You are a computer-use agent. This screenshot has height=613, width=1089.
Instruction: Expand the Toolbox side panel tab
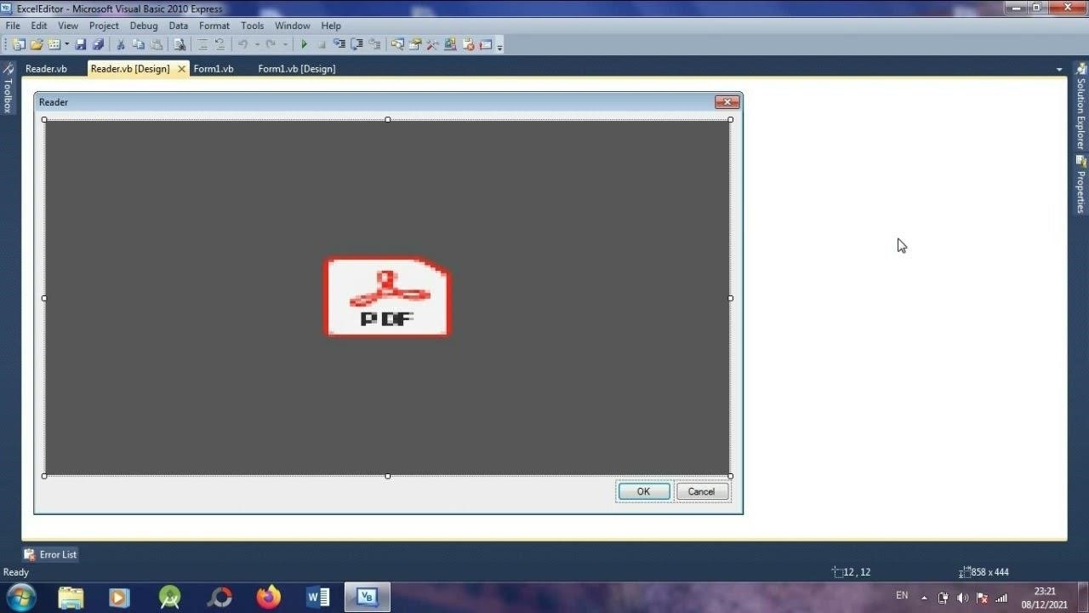click(8, 88)
